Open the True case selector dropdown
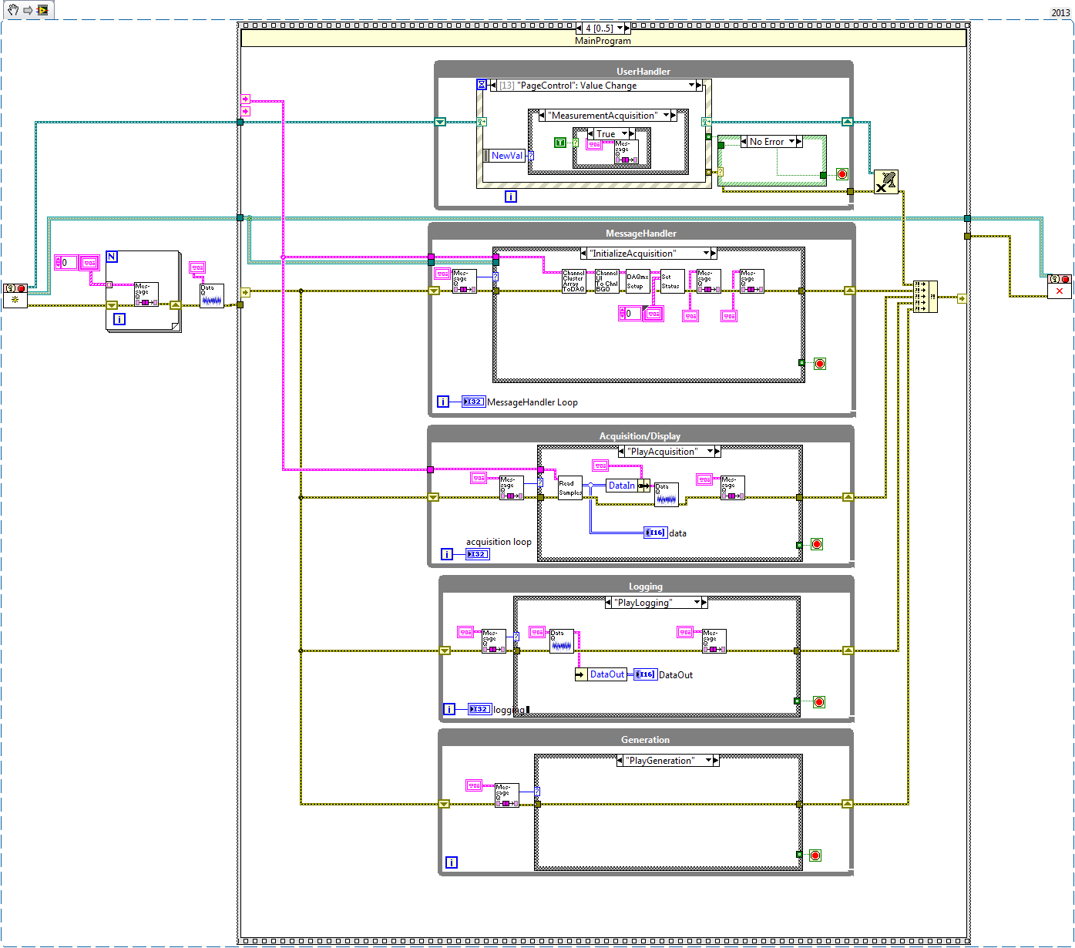The height and width of the screenshot is (948, 1075). pyautogui.click(x=612, y=134)
